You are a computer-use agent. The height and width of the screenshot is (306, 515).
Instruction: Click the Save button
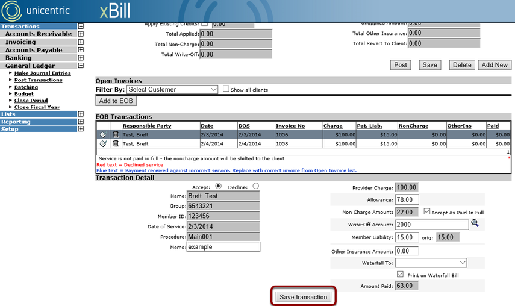[x=429, y=65]
